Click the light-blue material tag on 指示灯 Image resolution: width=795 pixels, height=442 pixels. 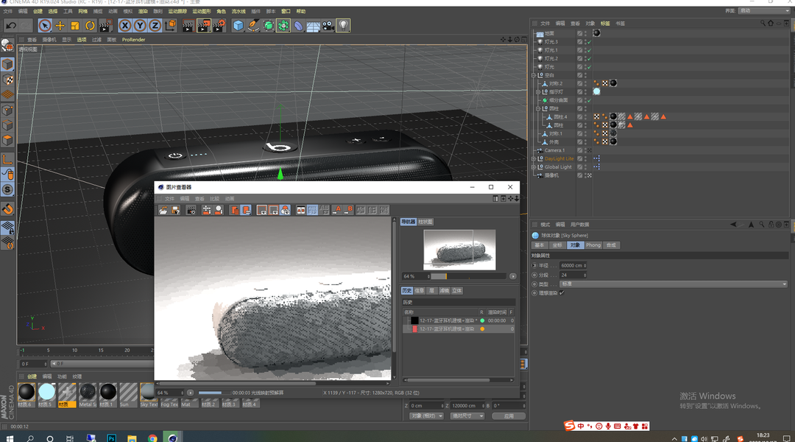coord(597,92)
